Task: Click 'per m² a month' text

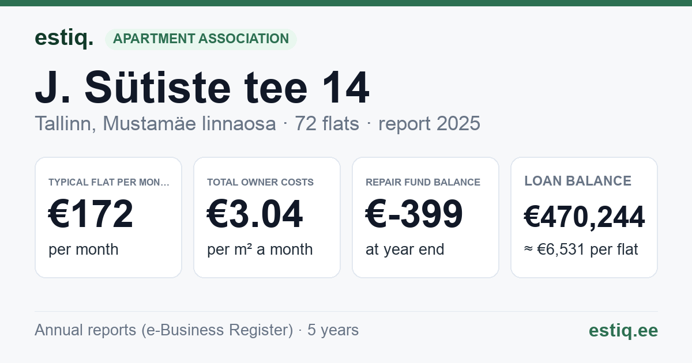Action: (x=260, y=249)
